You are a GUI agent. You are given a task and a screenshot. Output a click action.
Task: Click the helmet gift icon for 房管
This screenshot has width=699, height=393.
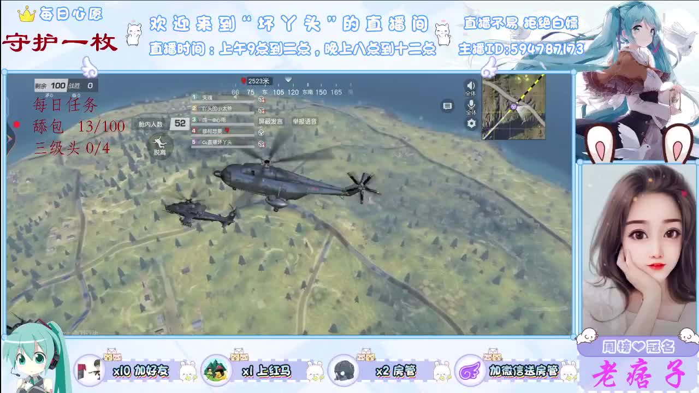tap(343, 371)
